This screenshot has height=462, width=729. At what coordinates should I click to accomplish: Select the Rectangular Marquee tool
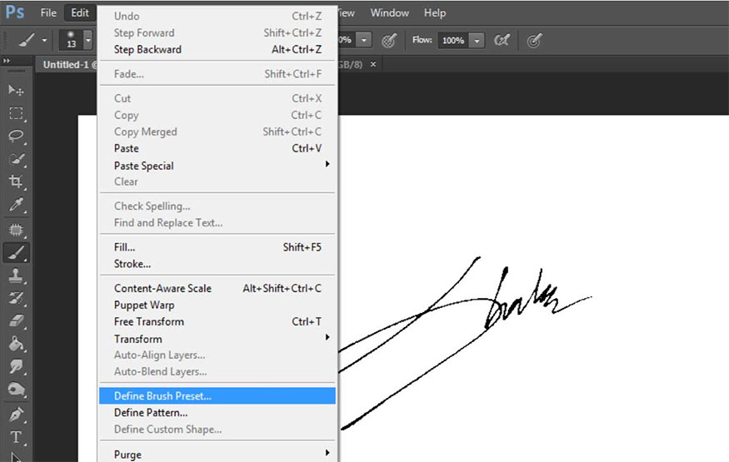16,113
